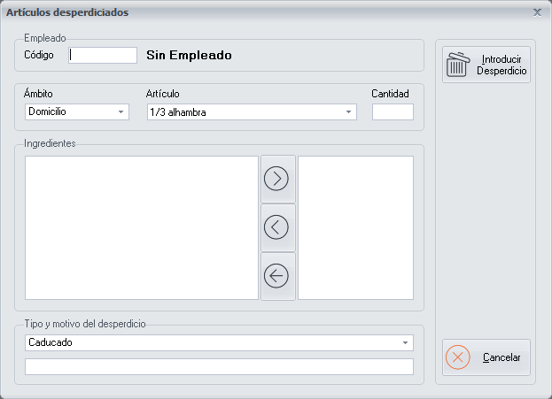Click the left available ingredients list
The width and height of the screenshot is (552, 399).
point(142,227)
